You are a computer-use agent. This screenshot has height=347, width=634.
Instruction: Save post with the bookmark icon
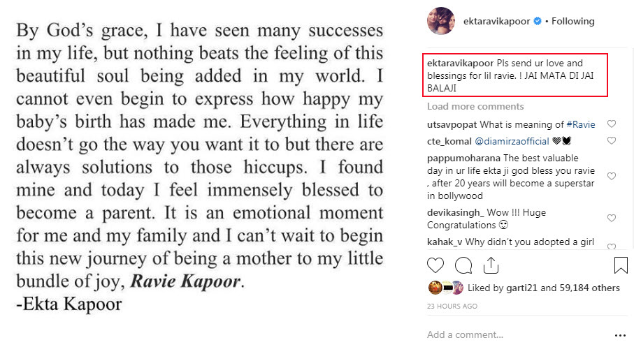[620, 265]
